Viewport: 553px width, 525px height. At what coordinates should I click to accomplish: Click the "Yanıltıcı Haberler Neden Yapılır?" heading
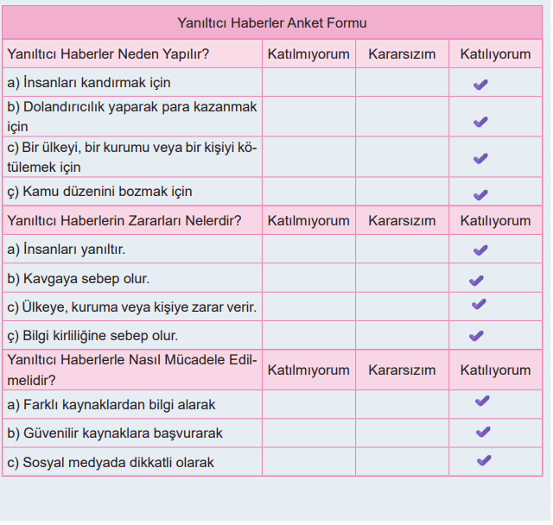109,54
